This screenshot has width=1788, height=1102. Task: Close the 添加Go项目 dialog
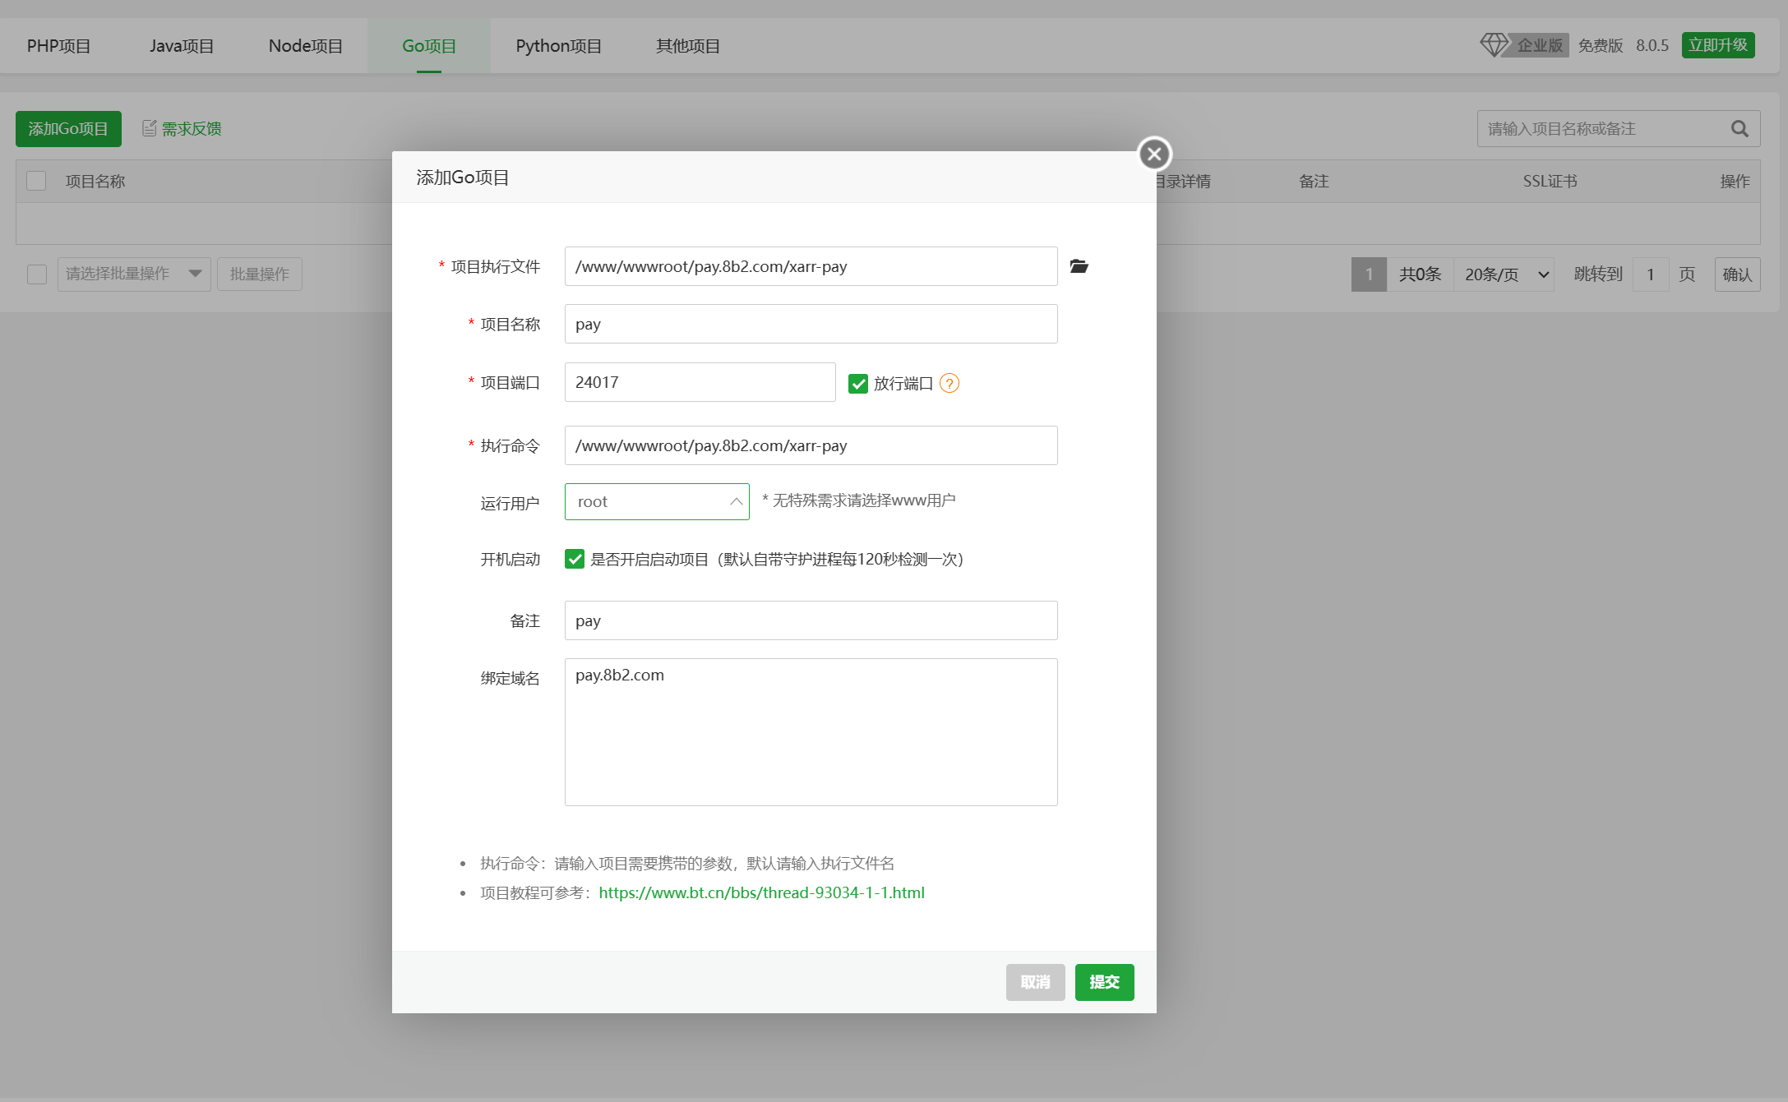(x=1154, y=154)
